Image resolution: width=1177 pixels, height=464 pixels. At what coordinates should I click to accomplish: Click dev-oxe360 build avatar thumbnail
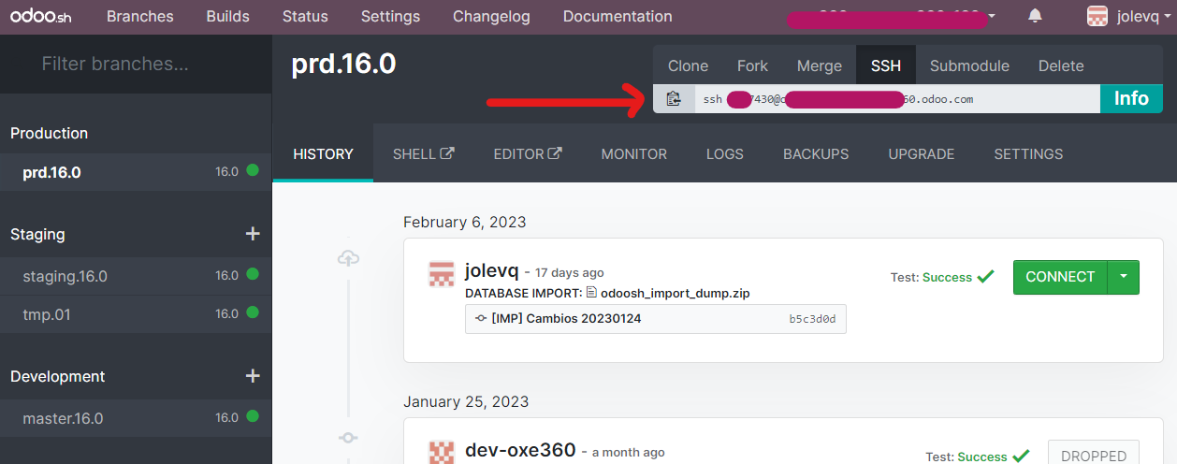point(442,452)
